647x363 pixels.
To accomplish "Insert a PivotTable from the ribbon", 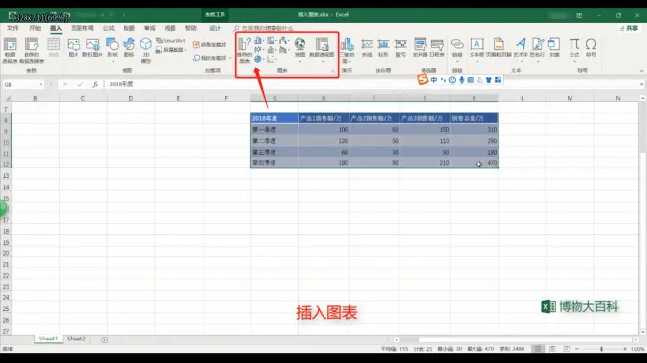I will coord(10,50).
